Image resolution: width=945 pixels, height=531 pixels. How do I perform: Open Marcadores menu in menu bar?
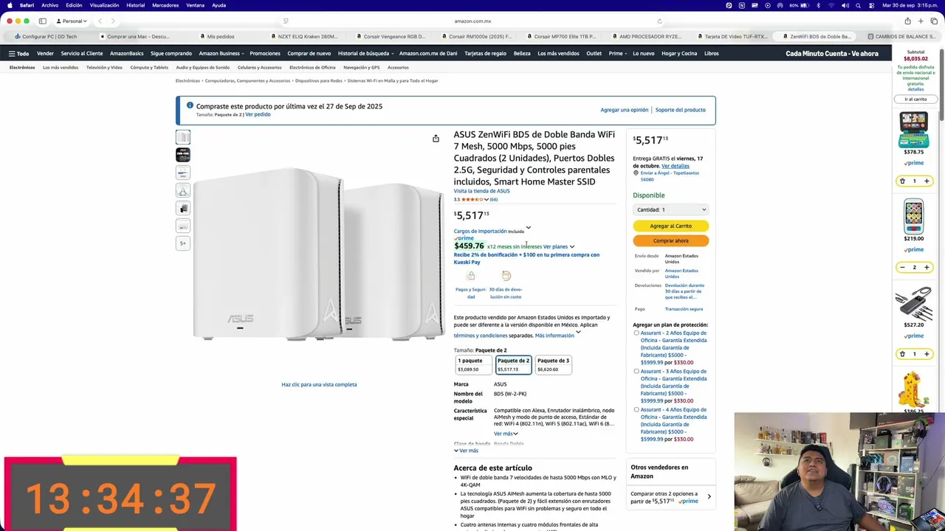tap(165, 5)
